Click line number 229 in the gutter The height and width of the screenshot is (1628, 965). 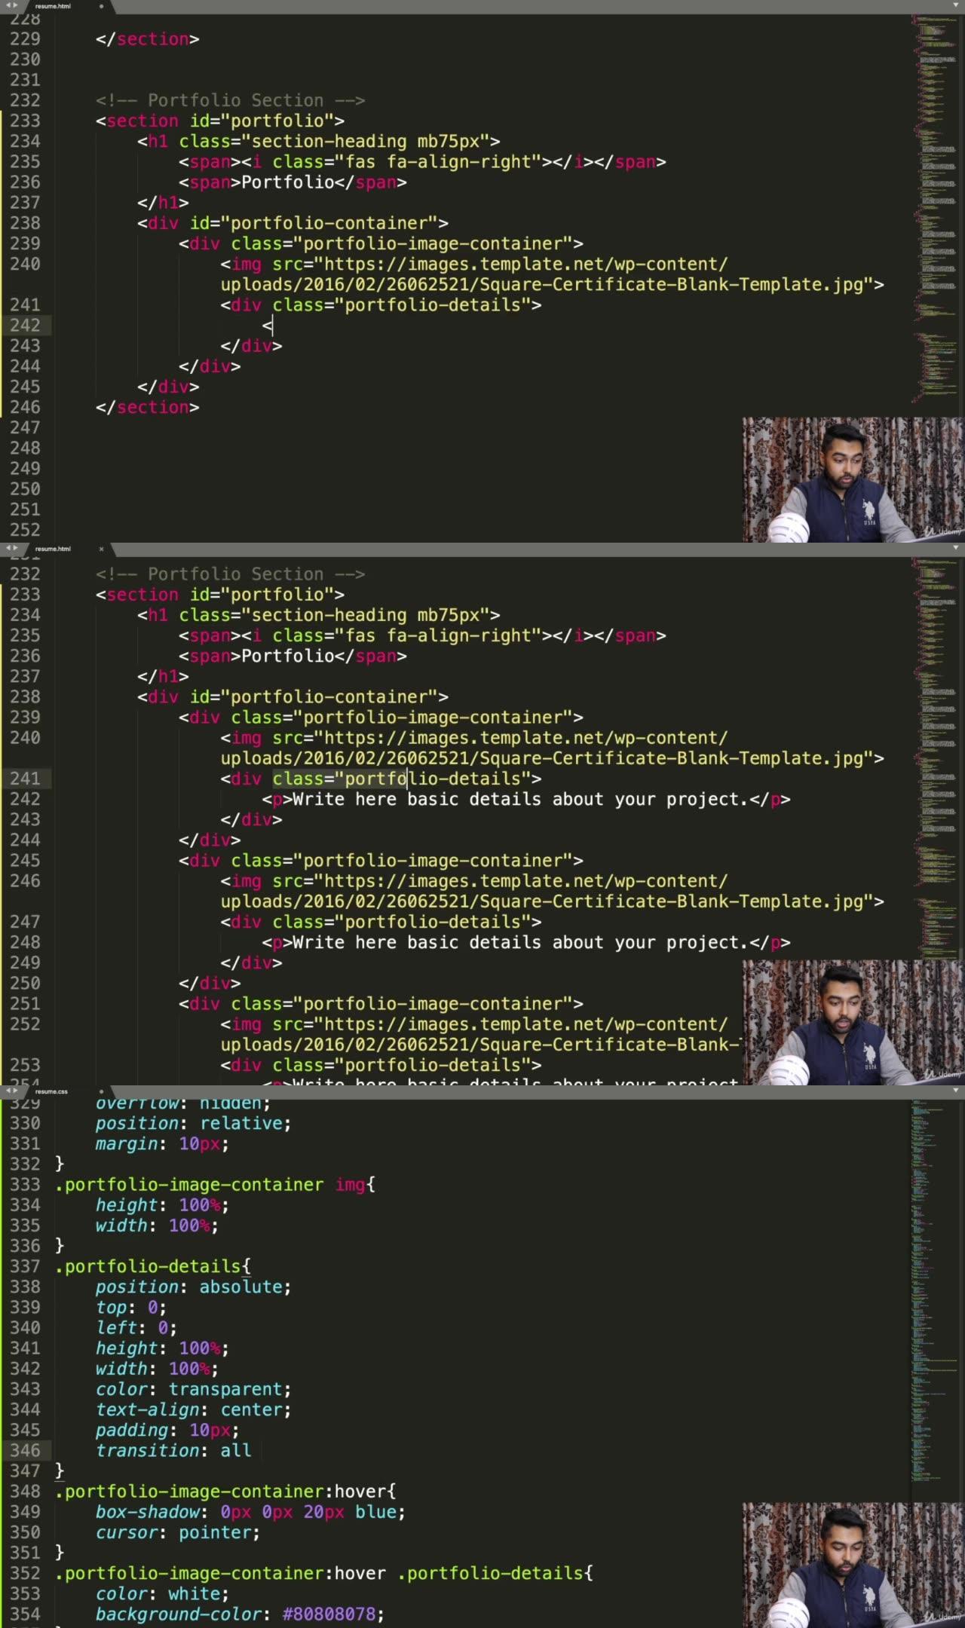[25, 39]
